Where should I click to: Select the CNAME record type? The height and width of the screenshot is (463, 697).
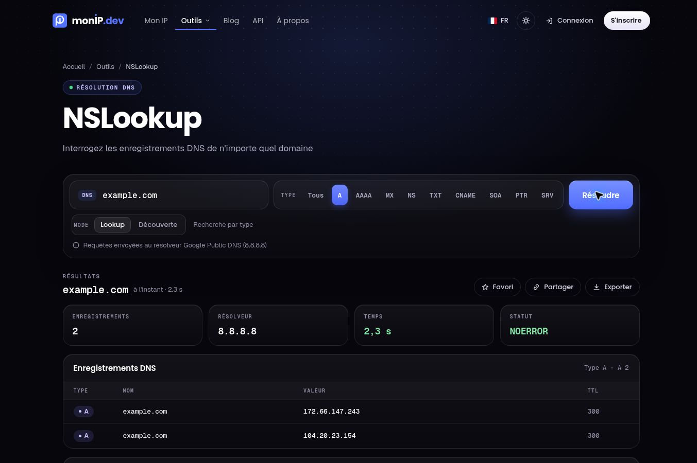coord(465,195)
